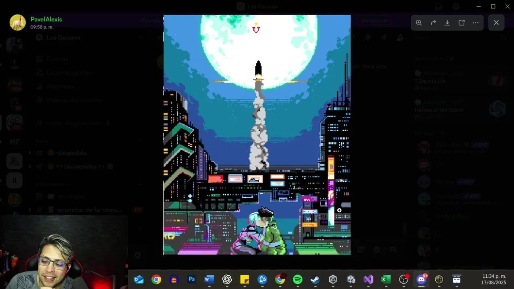Click the pixel art rocket image preview
The width and height of the screenshot is (514, 289).
click(257, 135)
